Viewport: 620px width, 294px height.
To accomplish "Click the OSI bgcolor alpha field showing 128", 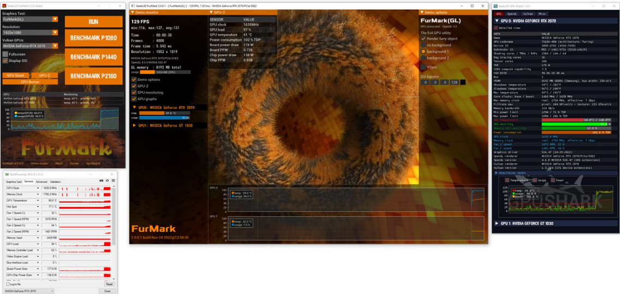I will click(454, 82).
